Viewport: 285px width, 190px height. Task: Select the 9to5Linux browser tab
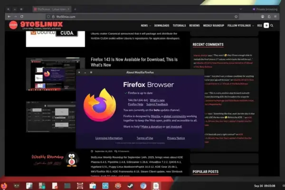[x=52, y=9]
